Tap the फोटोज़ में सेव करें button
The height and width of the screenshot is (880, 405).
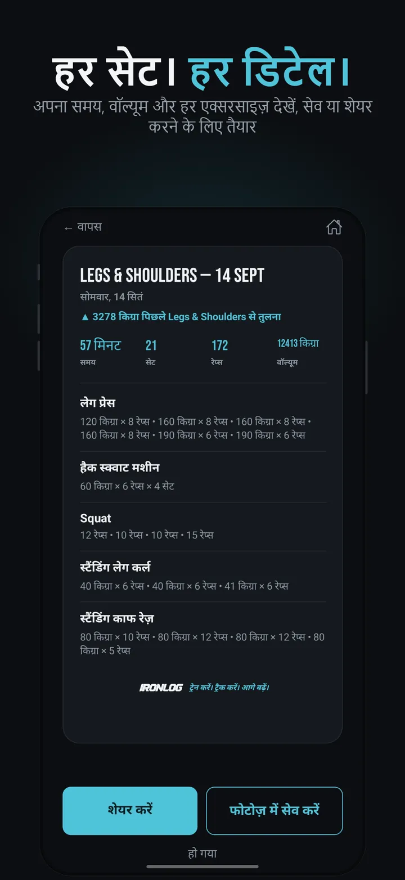[274, 810]
